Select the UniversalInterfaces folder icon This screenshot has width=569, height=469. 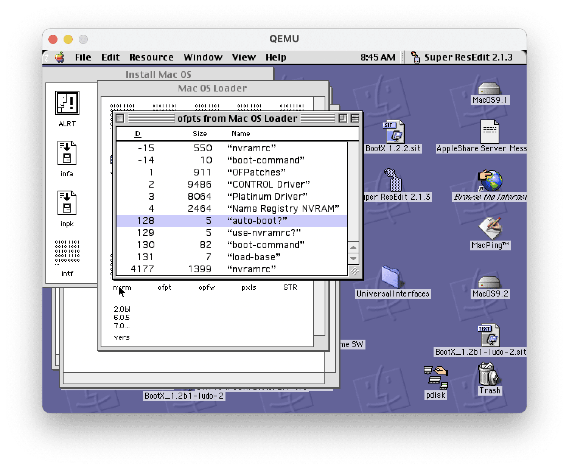(x=392, y=277)
